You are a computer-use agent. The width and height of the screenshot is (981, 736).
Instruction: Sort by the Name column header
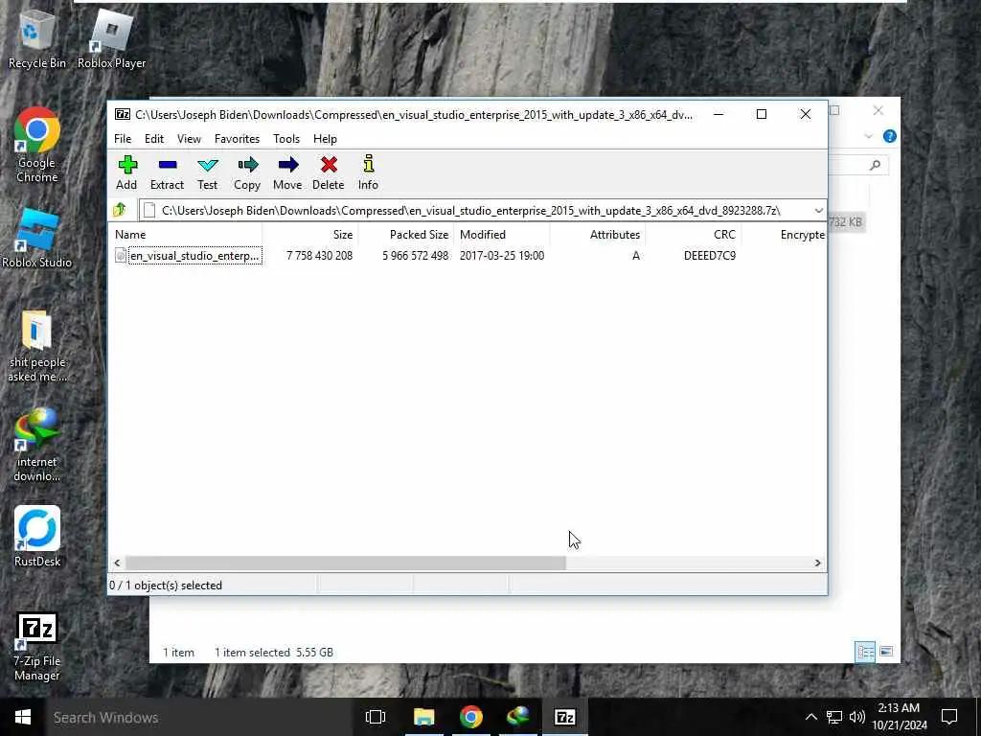[x=187, y=235]
